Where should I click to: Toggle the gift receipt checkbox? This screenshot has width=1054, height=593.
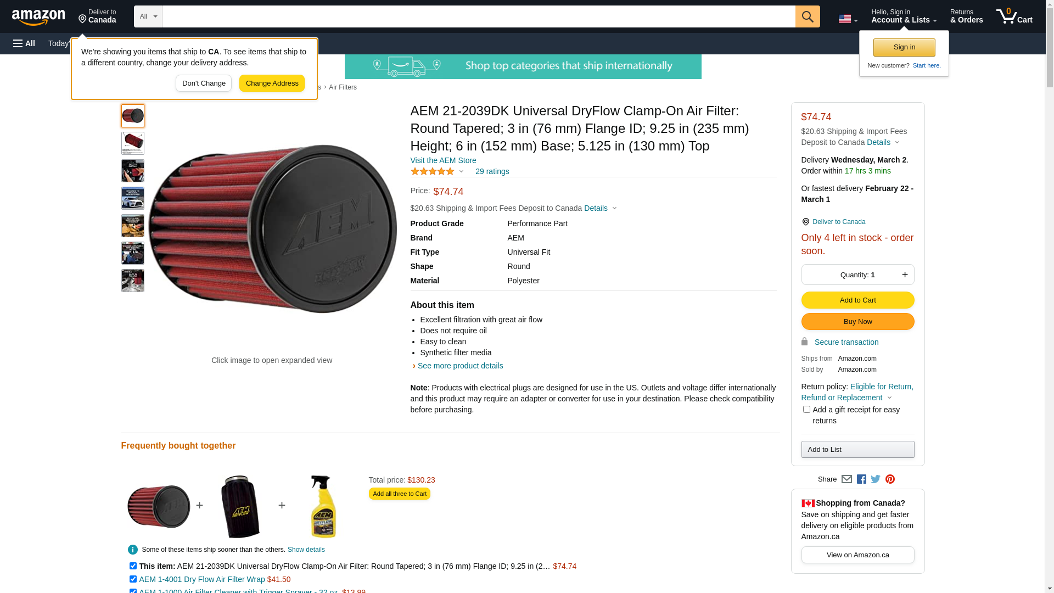pyautogui.click(x=806, y=410)
